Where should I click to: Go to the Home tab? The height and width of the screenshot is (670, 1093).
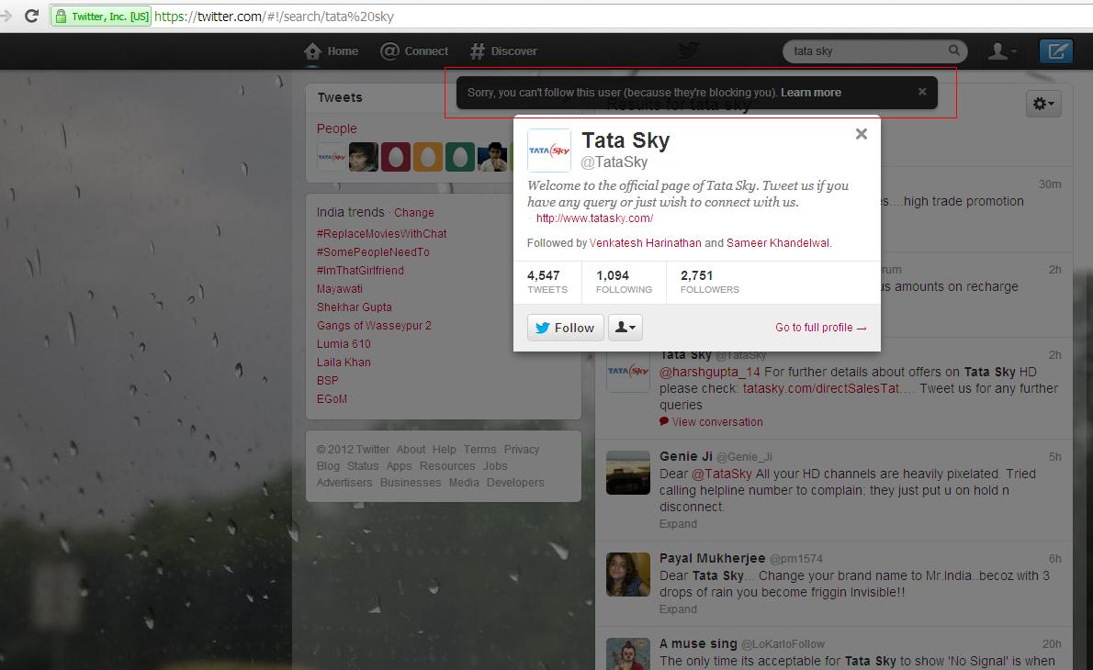click(332, 51)
